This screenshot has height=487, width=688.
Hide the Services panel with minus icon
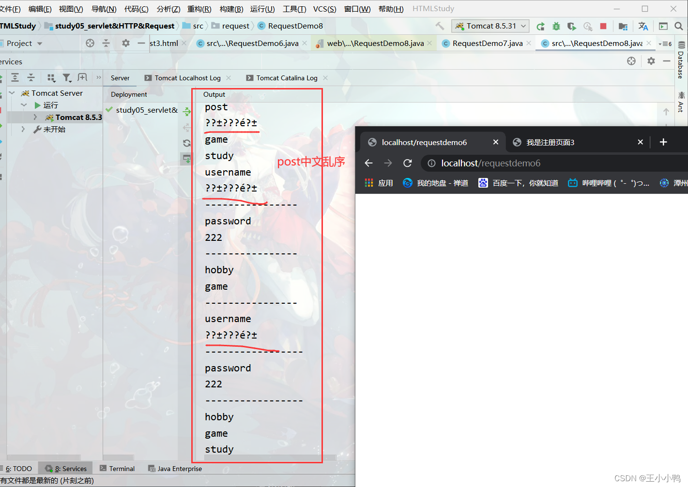[x=667, y=61]
